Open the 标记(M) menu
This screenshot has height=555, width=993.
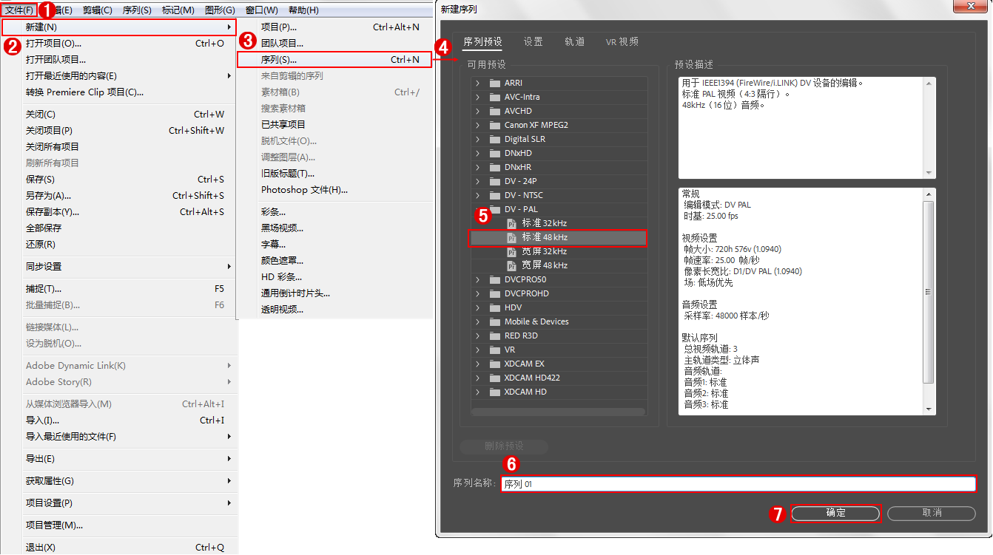point(178,10)
